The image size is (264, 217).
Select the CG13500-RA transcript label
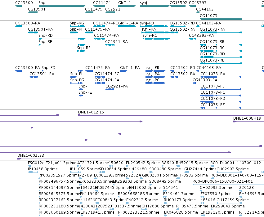point(28,23)
